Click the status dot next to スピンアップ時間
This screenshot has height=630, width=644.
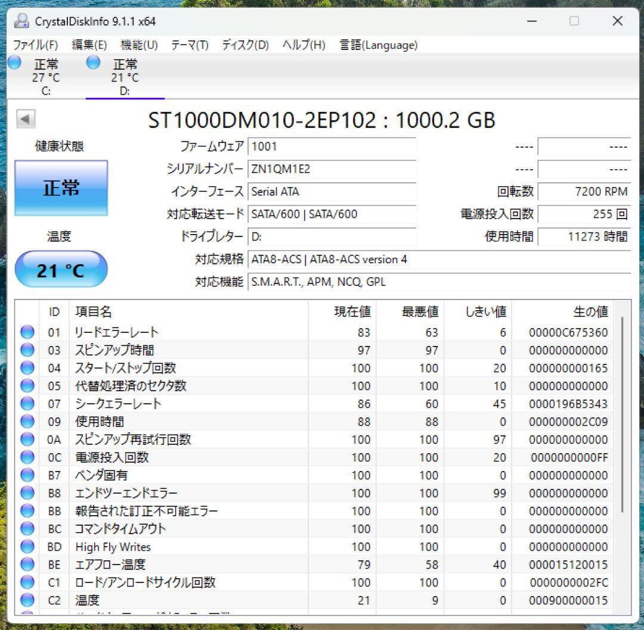pyautogui.click(x=27, y=350)
